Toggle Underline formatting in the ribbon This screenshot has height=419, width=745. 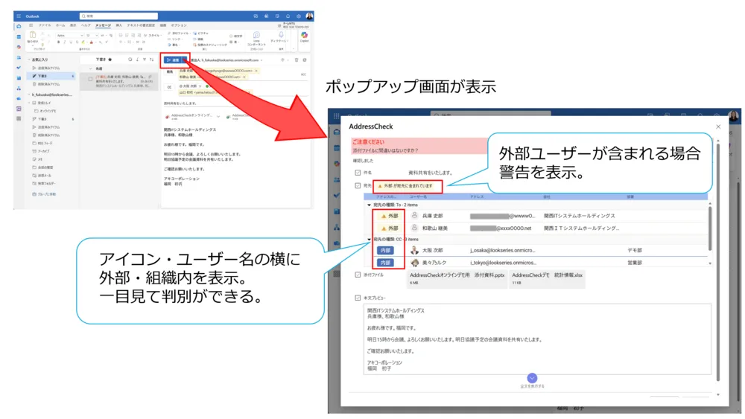71,42
